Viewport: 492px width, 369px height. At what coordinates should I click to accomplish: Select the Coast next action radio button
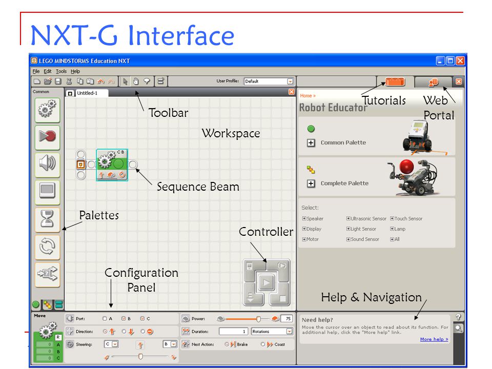pyautogui.click(x=263, y=344)
